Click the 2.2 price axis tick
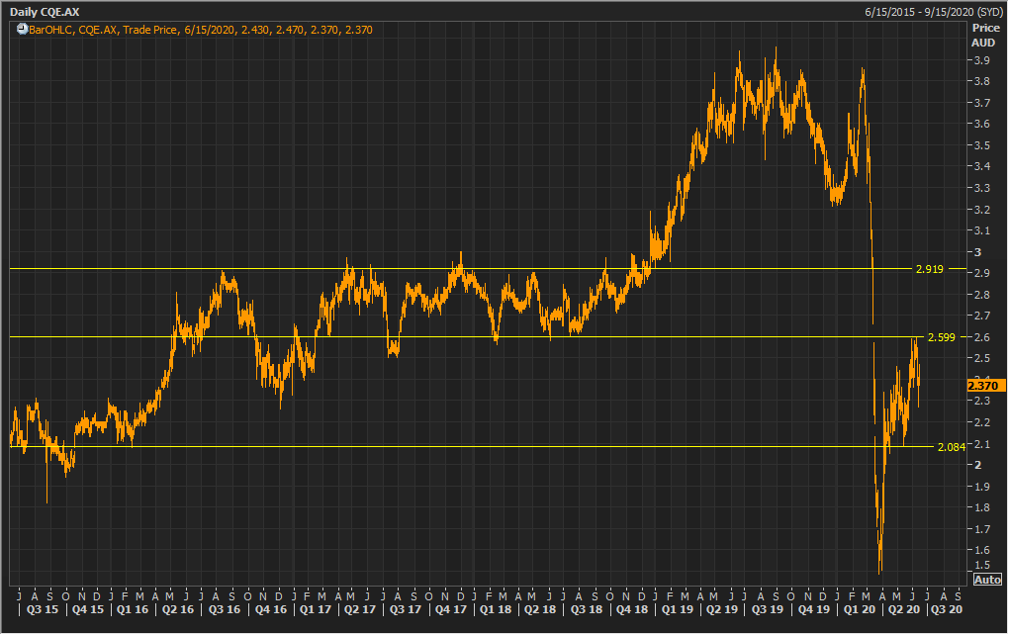1009x635 pixels. [x=982, y=422]
